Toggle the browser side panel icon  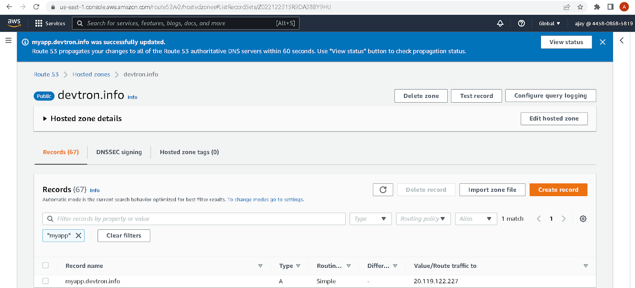coord(610,7)
